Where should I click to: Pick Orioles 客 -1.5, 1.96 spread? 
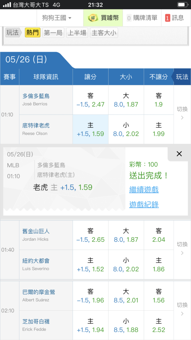point(91,296)
